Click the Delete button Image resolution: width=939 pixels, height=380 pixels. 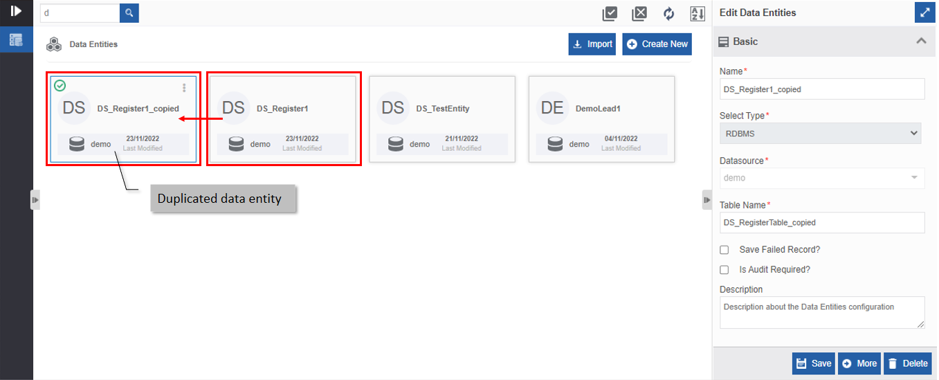click(908, 363)
